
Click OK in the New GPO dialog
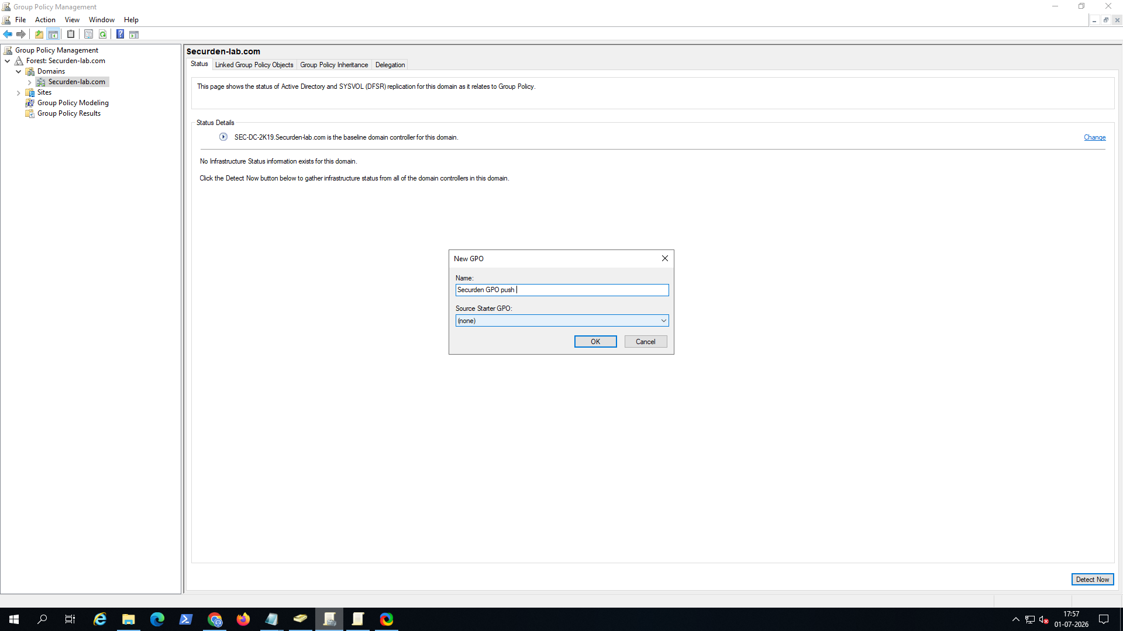click(x=595, y=342)
